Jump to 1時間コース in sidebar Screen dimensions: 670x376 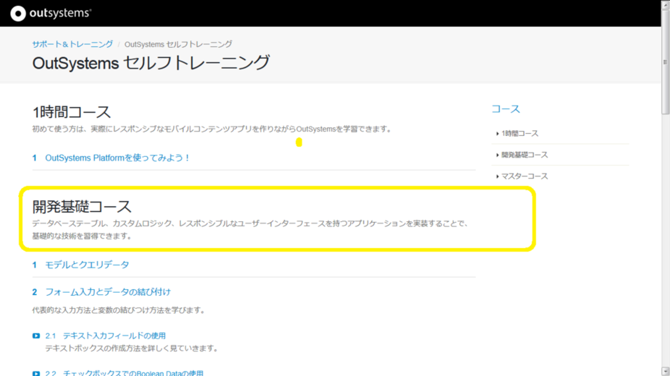[x=520, y=134]
